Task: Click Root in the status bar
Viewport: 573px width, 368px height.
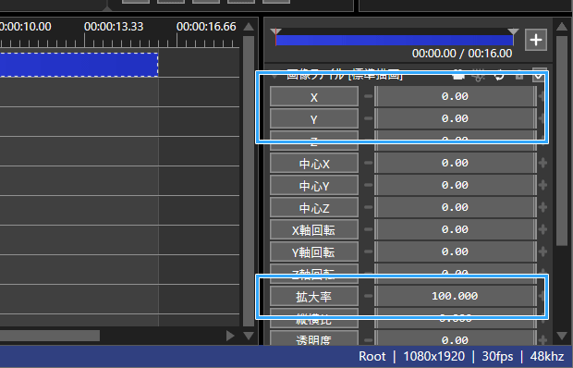Action: tap(372, 356)
